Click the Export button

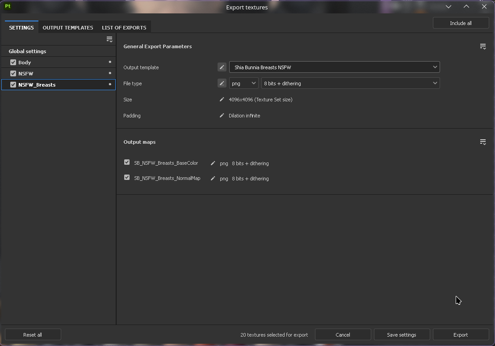461,335
